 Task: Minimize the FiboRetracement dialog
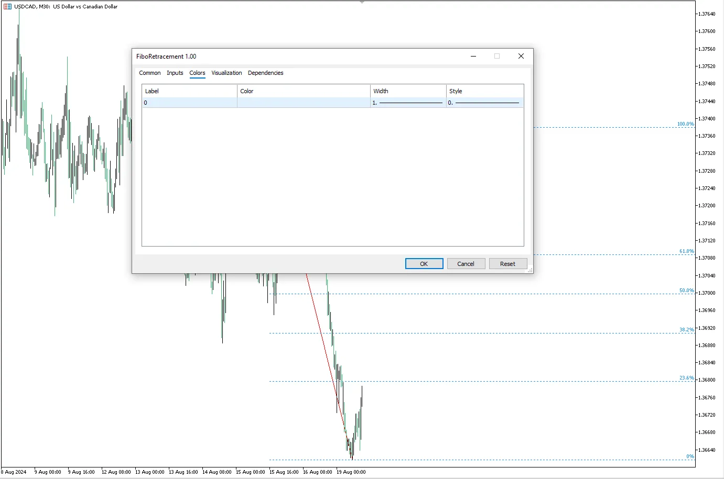pos(473,56)
